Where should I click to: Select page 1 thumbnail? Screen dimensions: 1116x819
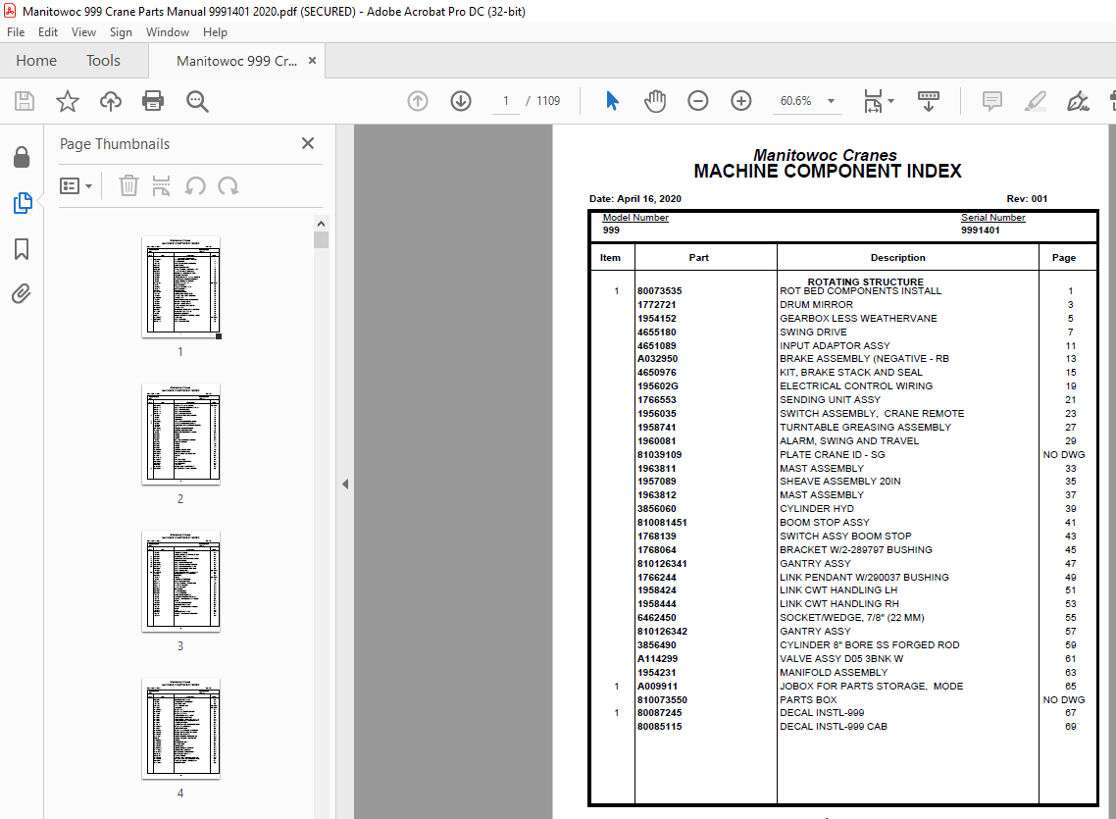180,286
